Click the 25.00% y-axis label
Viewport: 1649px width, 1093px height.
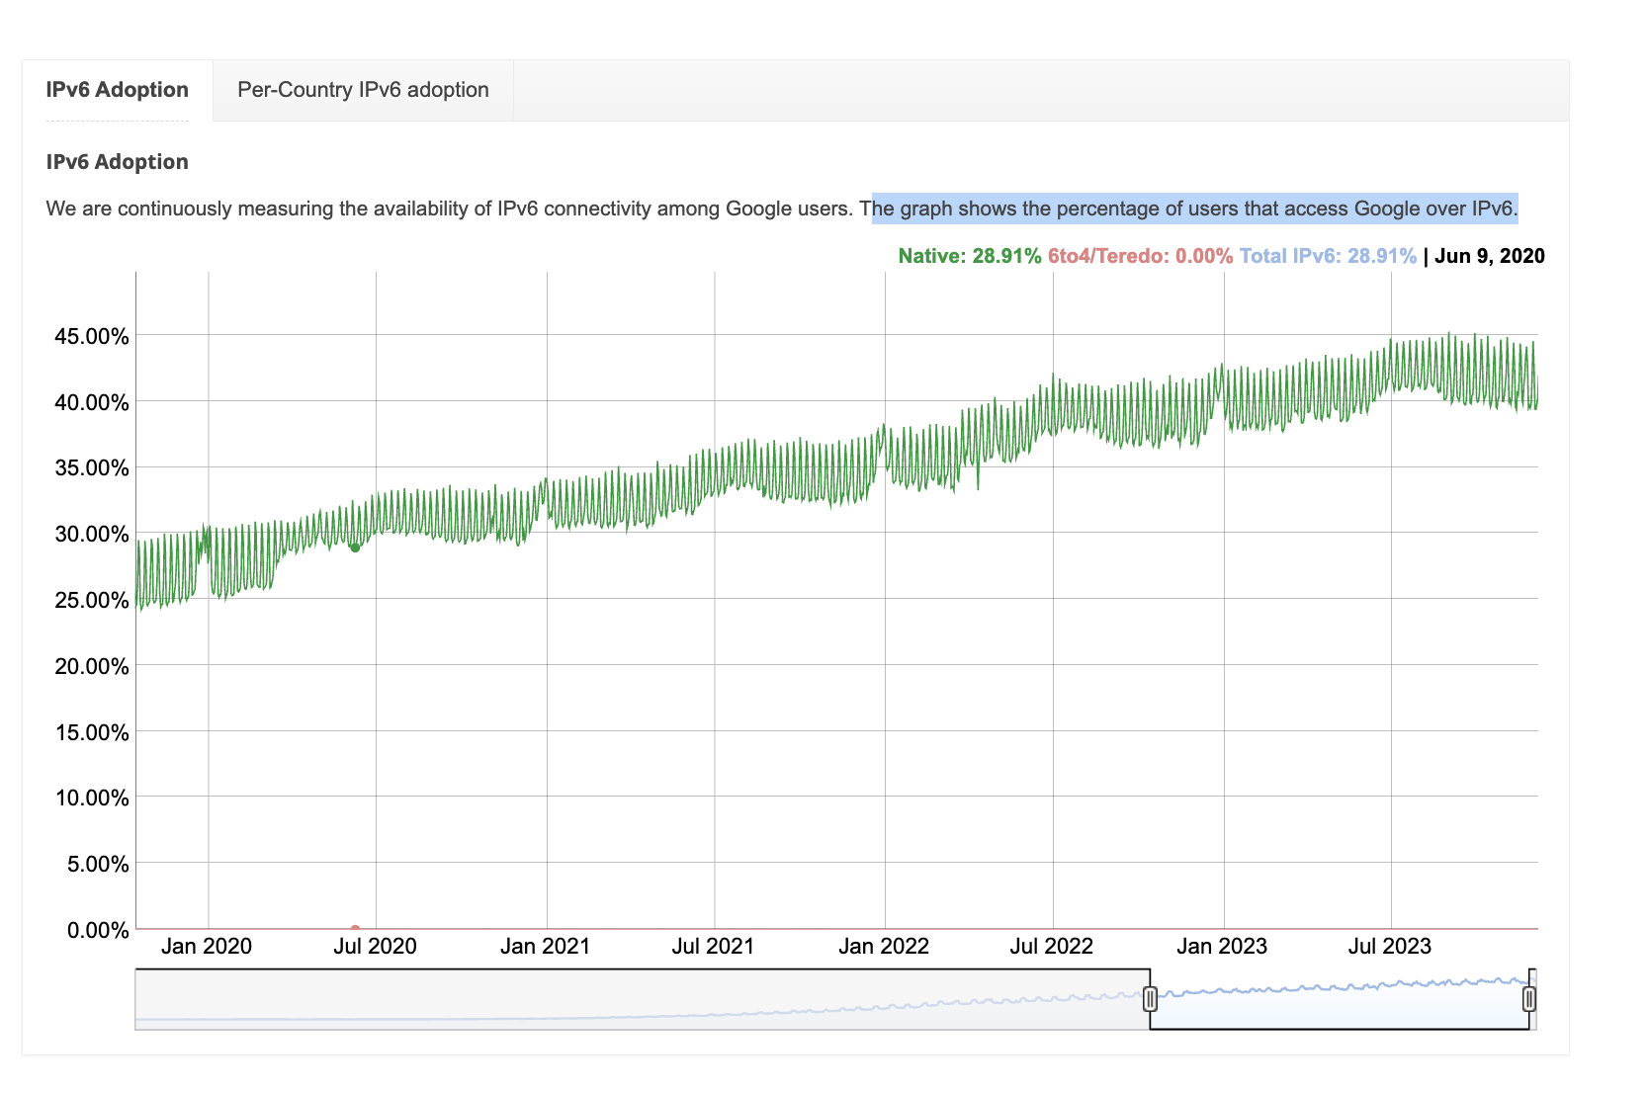91,601
